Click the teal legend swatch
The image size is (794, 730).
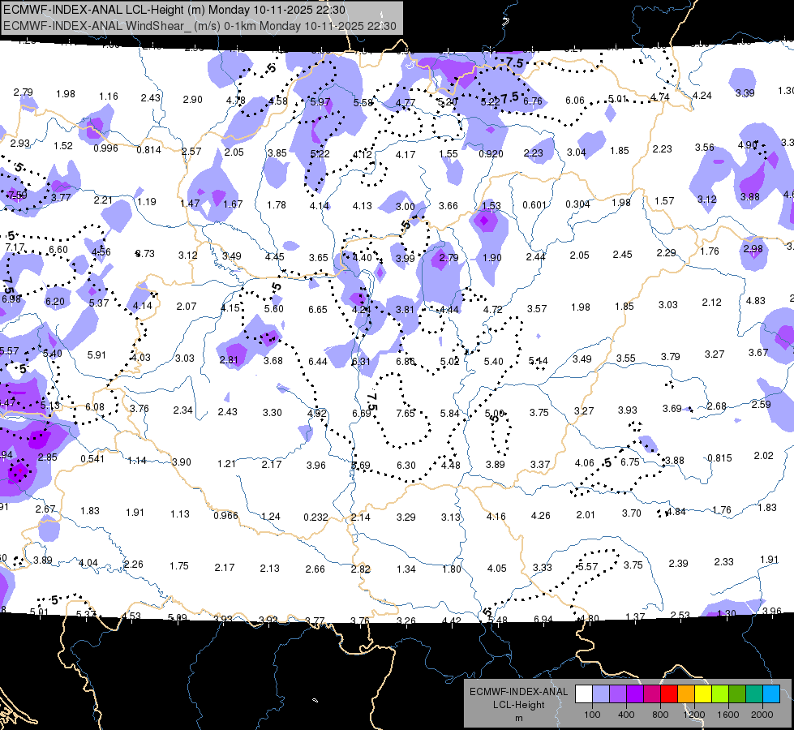click(x=754, y=694)
